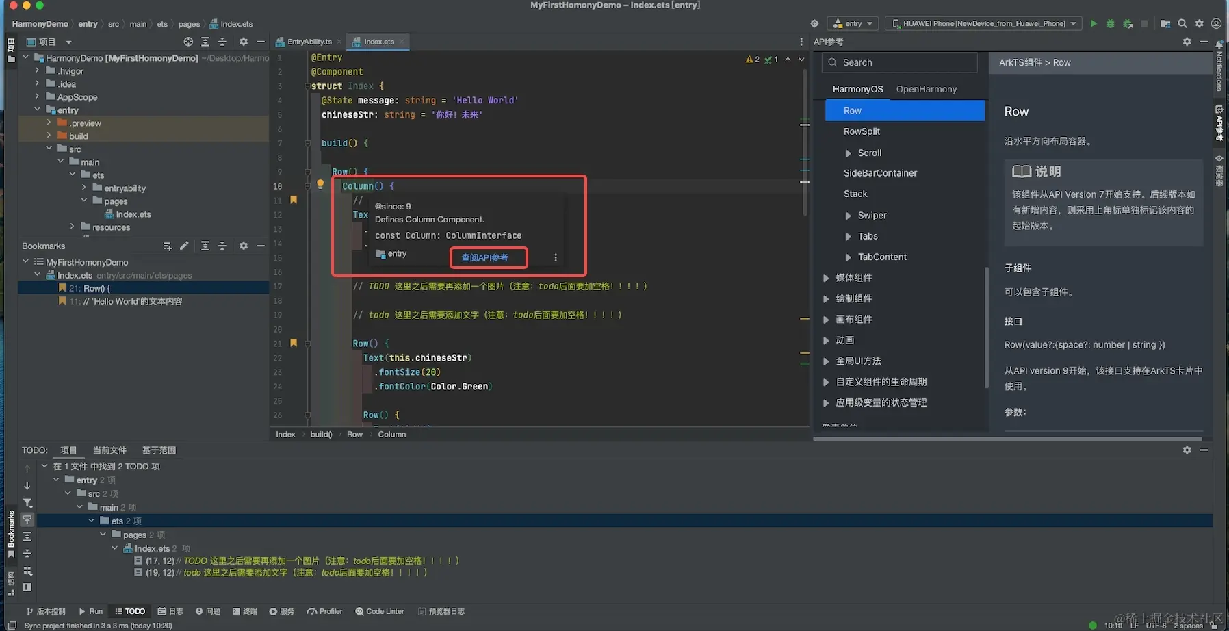Hide the Project panel with the minus icon
Screen dimensions: 1229x631
coord(261,42)
